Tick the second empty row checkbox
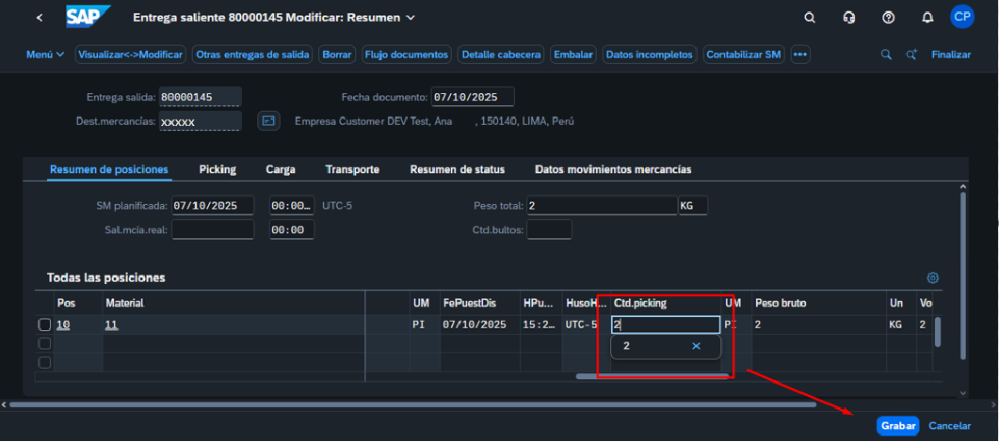Viewport: 999px width, 442px height. pyautogui.click(x=44, y=343)
